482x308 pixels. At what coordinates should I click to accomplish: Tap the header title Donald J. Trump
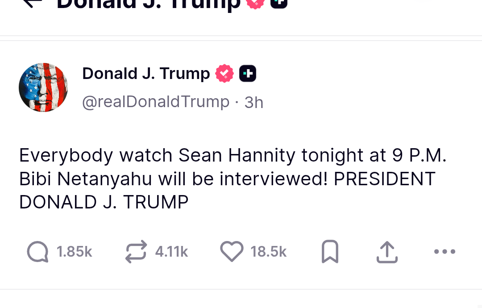148,4
